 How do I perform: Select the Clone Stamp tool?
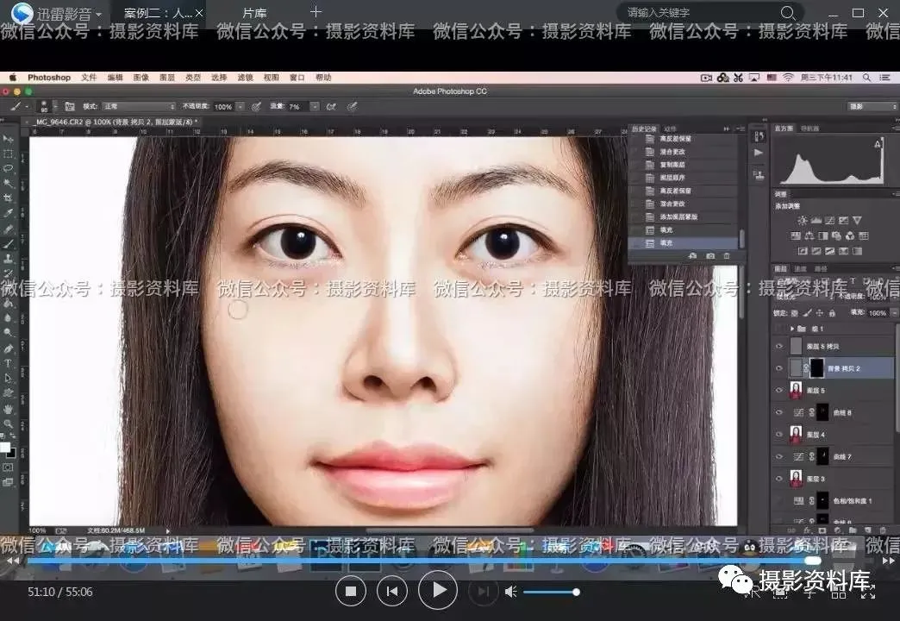click(x=8, y=259)
